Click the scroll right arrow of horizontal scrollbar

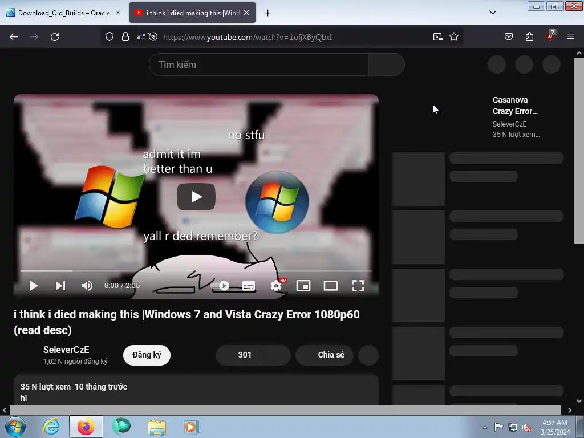click(x=570, y=410)
